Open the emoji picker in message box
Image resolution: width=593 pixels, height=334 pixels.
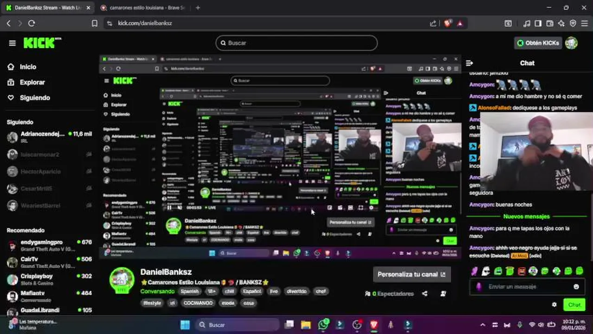click(x=576, y=287)
